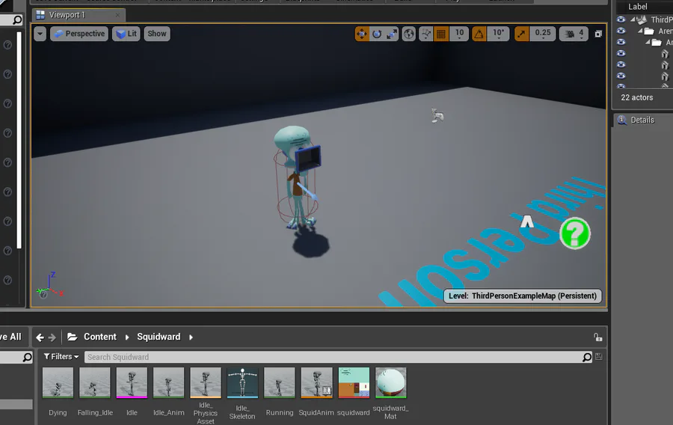Select the Scale gizmo tool
This screenshot has width=673, height=425.
391,34
